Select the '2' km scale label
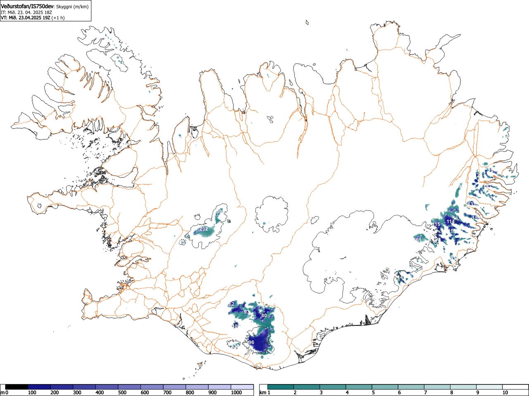Viewport: 529px width, 396px height. pos(295,393)
